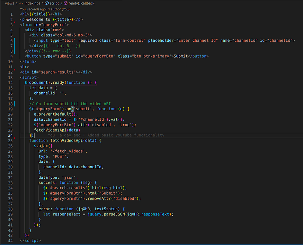Place cursor on the opening form queryForm tag

click(44, 25)
